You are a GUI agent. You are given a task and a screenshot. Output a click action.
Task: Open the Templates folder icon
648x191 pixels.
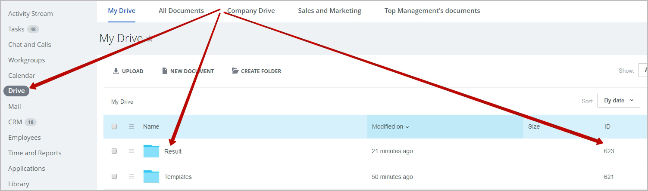(x=151, y=177)
